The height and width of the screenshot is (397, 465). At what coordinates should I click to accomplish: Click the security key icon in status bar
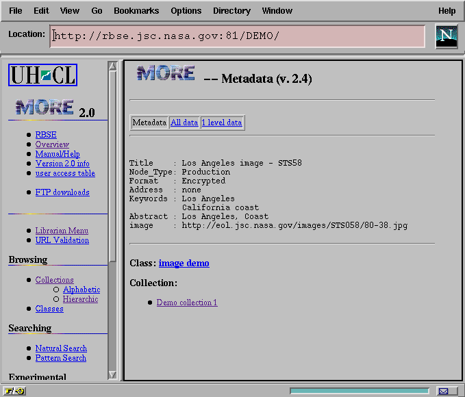pyautogui.click(x=14, y=391)
